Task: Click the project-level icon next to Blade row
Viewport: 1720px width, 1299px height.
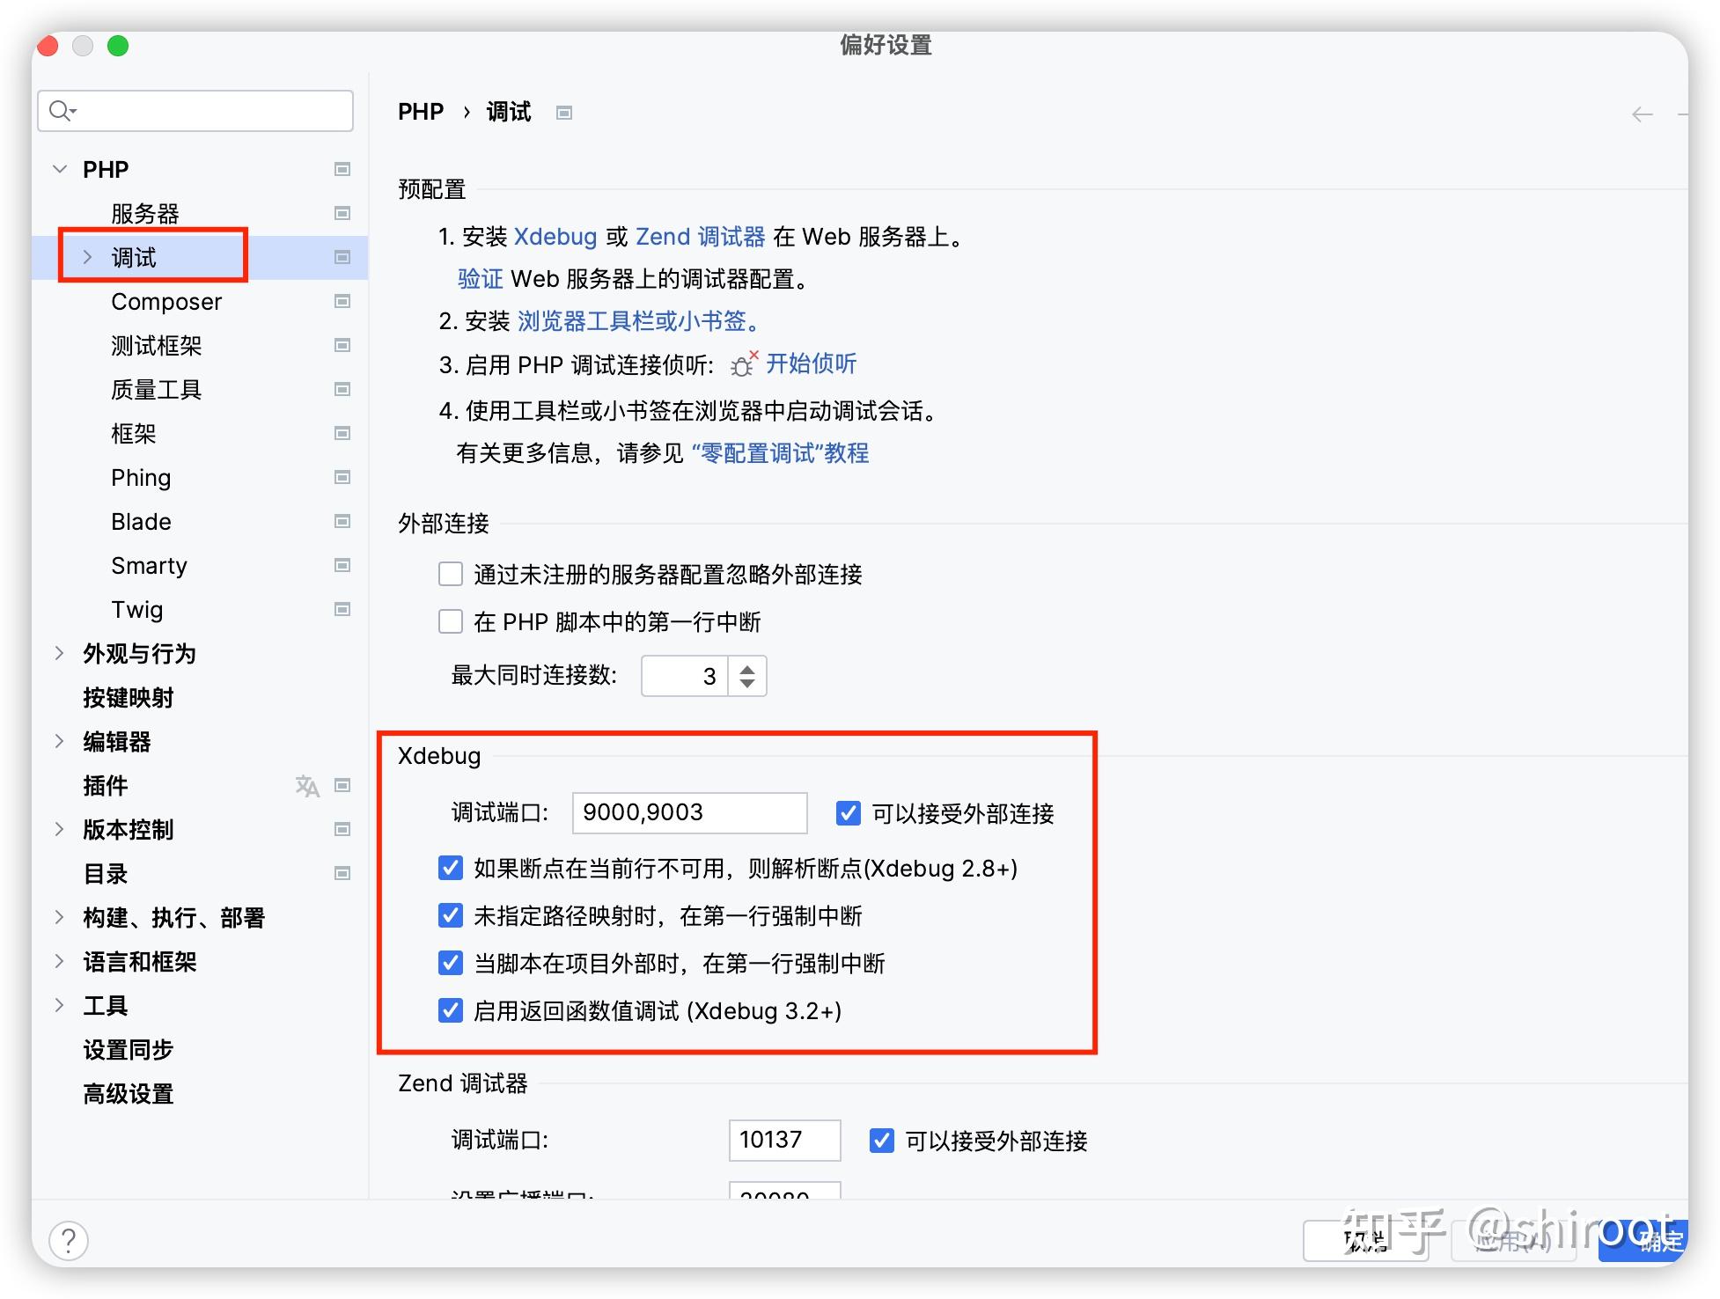Action: (342, 521)
